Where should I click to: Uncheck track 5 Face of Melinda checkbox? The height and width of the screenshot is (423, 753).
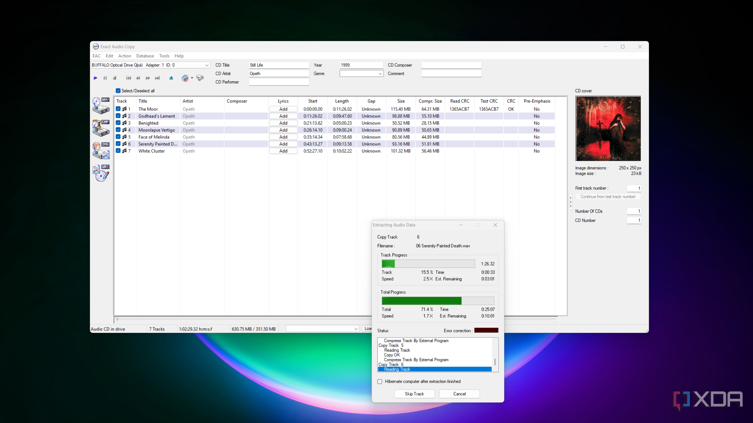(118, 137)
